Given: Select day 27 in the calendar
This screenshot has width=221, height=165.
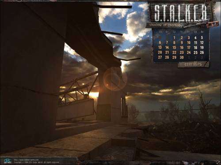Looking at the screenshot, I should (160, 57).
